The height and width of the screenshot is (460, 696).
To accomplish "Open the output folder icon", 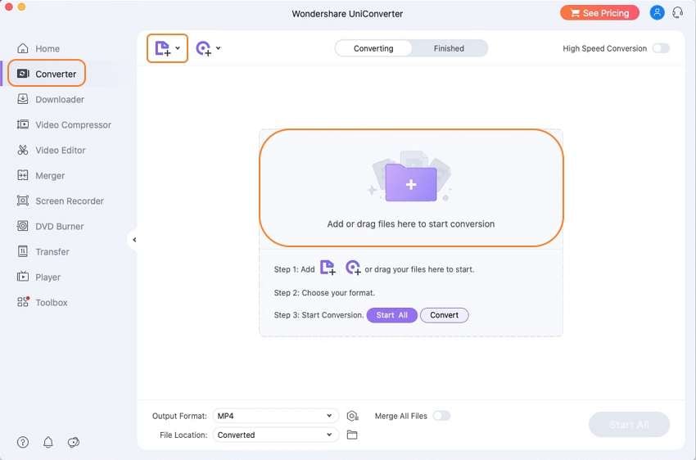I will 352,435.
